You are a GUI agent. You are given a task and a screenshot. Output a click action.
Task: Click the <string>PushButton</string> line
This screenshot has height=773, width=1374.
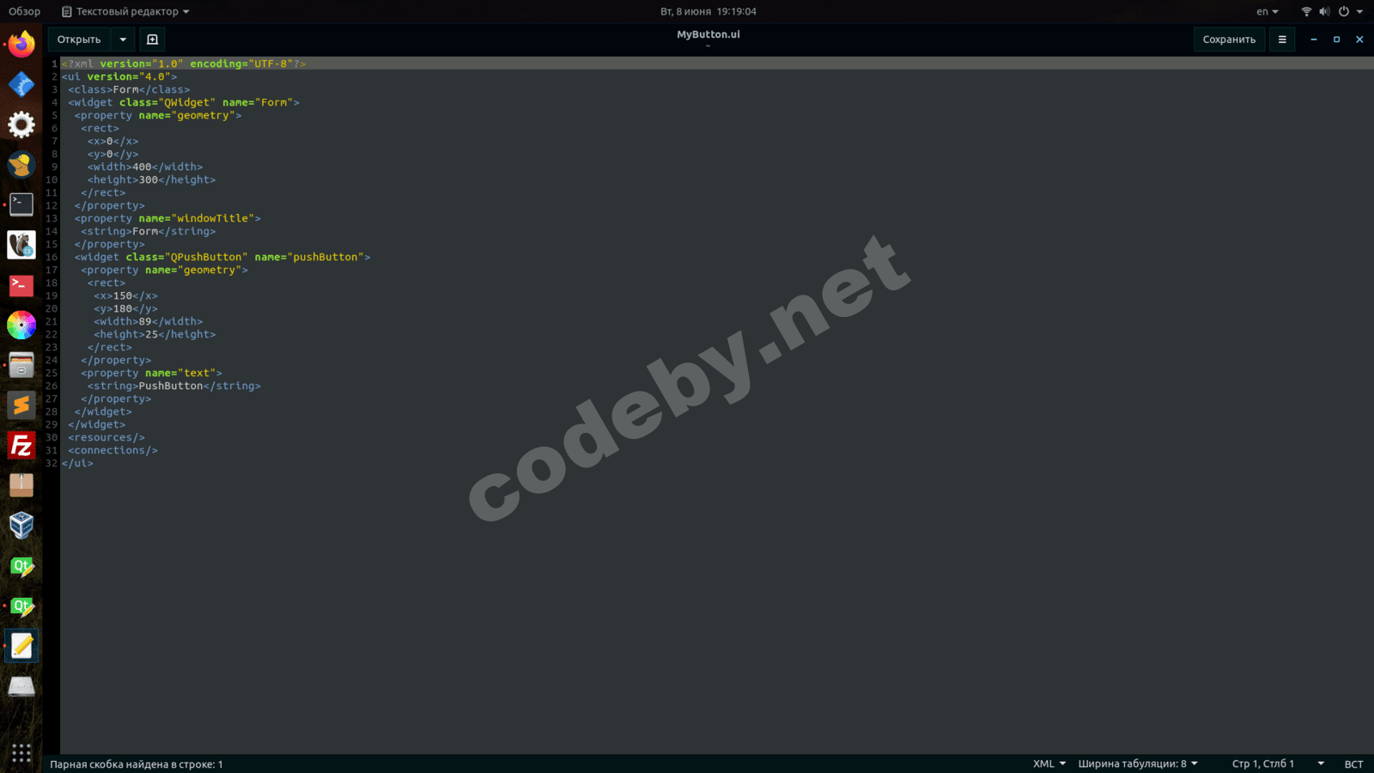(x=173, y=386)
